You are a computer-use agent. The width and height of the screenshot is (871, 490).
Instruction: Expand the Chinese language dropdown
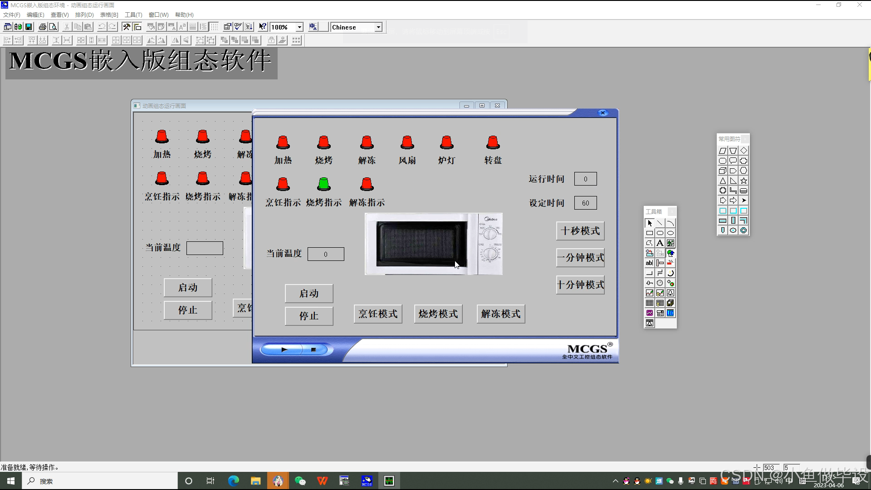point(378,27)
